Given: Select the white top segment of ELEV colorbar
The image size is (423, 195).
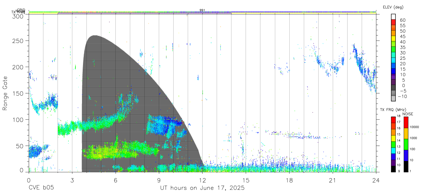Looking at the screenshot, I should click(393, 17).
